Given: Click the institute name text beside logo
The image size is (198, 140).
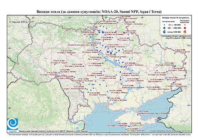Looking at the screenshot, I should click(53, 131).
